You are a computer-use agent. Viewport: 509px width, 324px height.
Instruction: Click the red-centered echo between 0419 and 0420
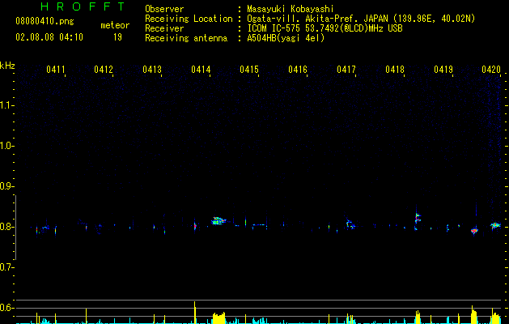click(x=474, y=231)
